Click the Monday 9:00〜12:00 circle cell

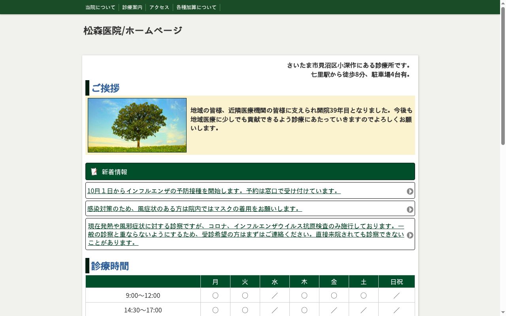(215, 295)
